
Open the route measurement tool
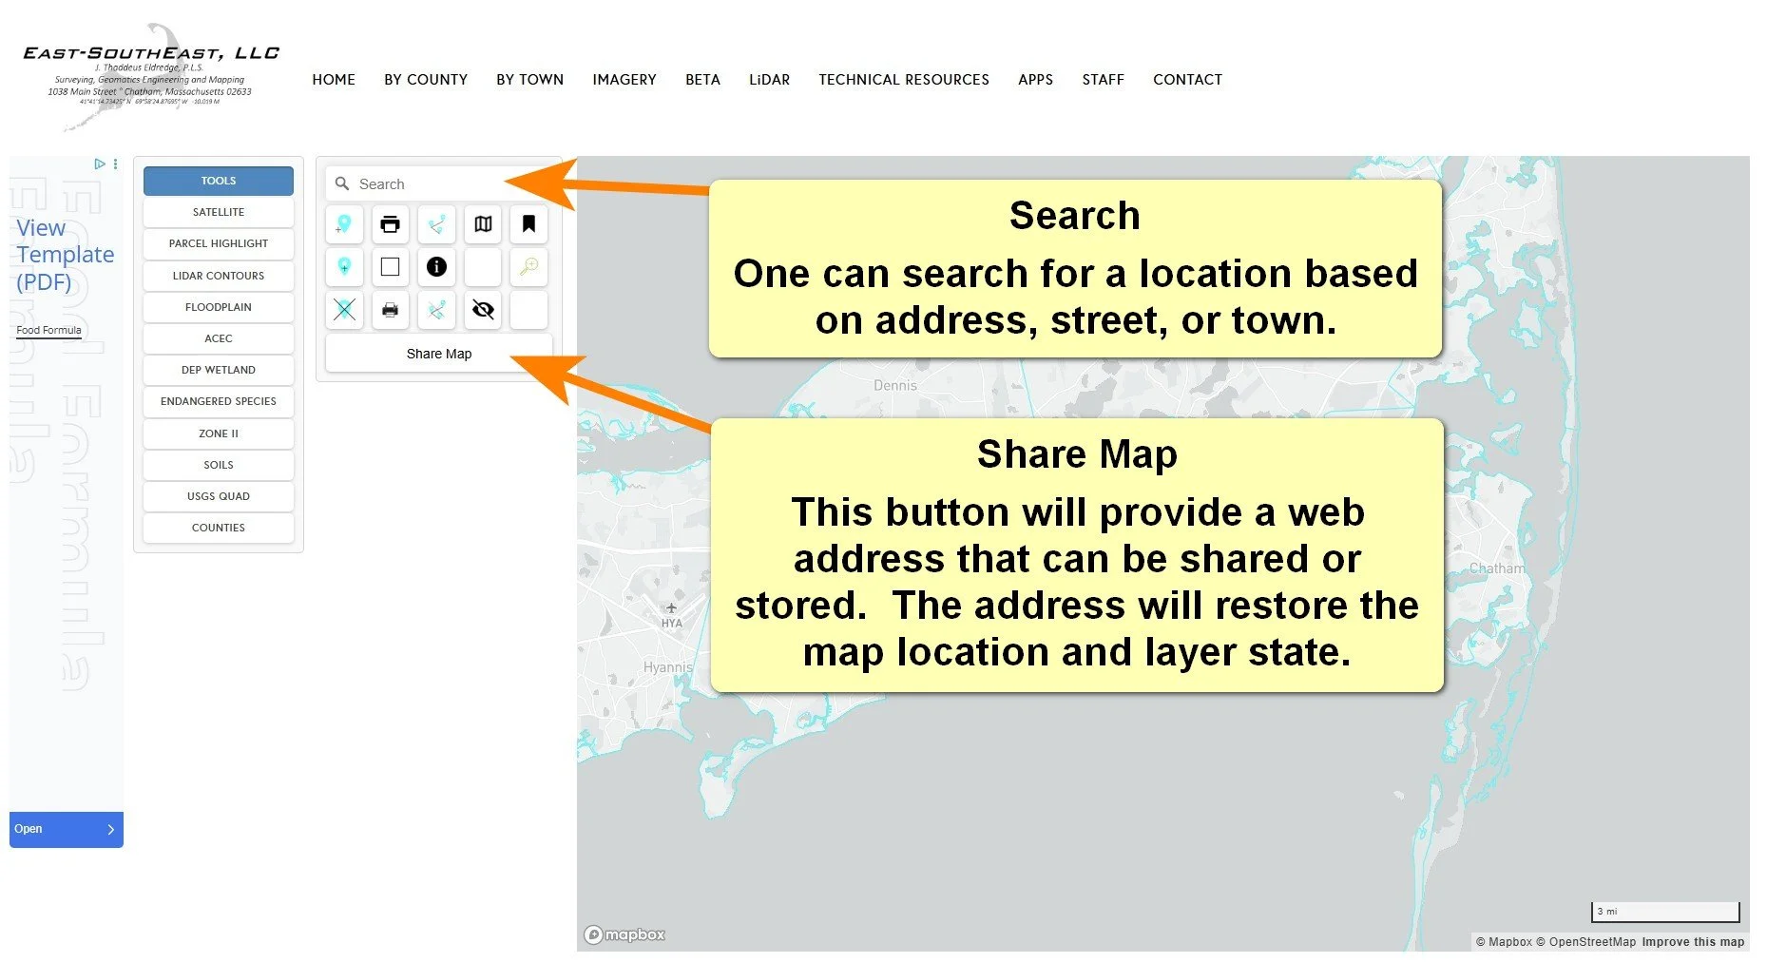click(436, 224)
